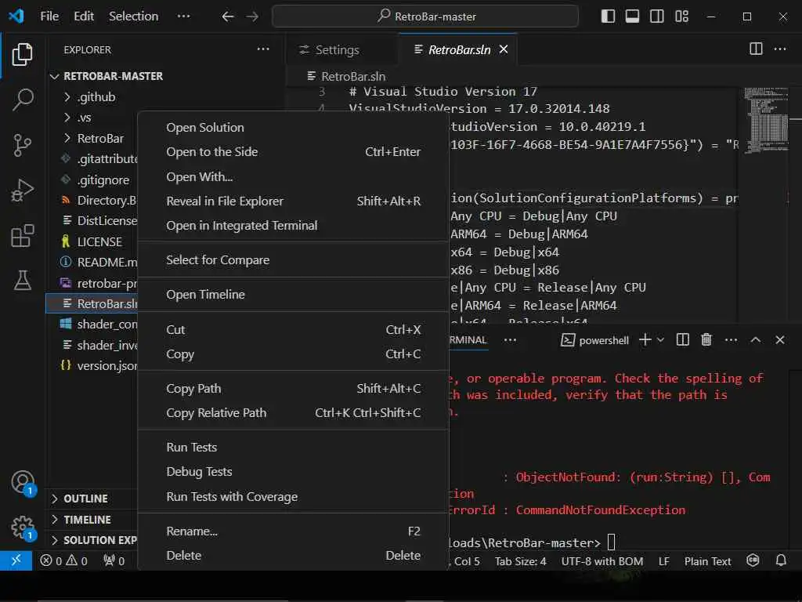Toggle the secondary side bar layout button
Screen dimensions: 802x602
point(657,16)
